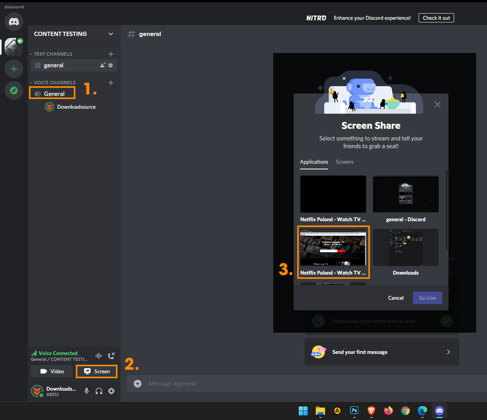Open Microsoft Edge from taskbar
Viewport: 487px width, 420px height.
pyautogui.click(x=422, y=411)
